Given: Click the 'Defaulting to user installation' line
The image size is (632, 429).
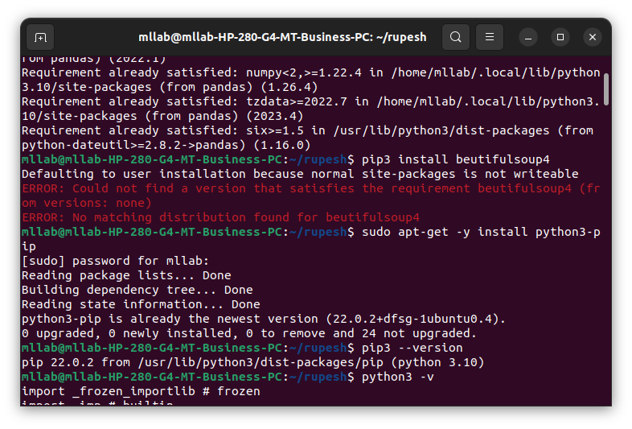Looking at the screenshot, I should point(299,174).
